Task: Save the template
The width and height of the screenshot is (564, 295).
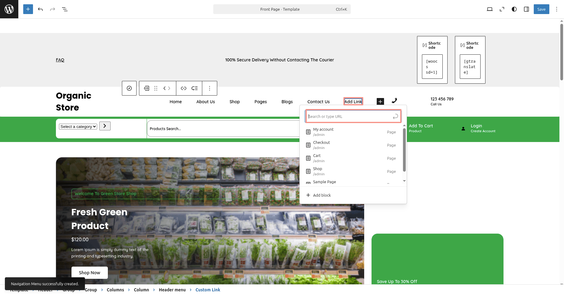Action: tap(541, 9)
